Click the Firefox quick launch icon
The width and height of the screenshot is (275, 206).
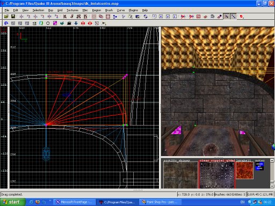(x=38, y=202)
